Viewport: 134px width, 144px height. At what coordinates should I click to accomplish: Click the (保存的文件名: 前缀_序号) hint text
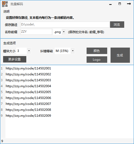click(86, 32)
